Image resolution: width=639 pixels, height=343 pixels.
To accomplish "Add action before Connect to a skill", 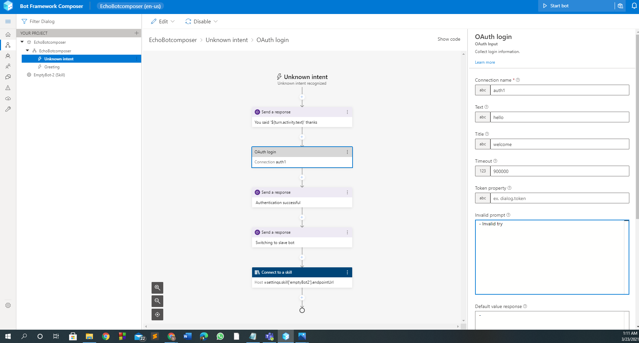I will point(302,257).
